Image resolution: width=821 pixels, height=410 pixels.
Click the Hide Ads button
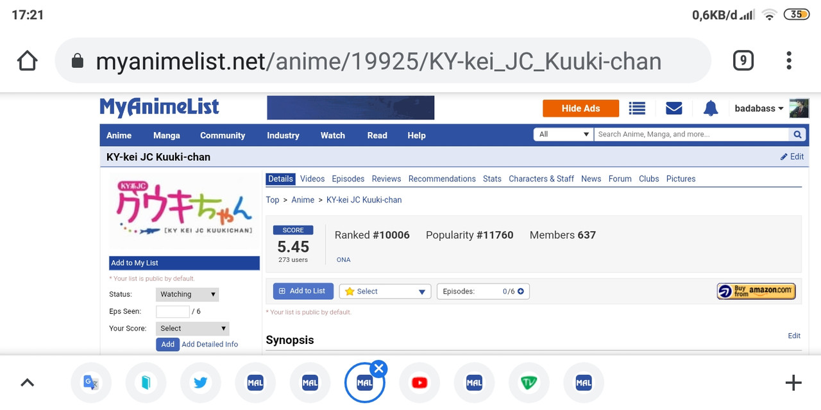[x=580, y=108]
